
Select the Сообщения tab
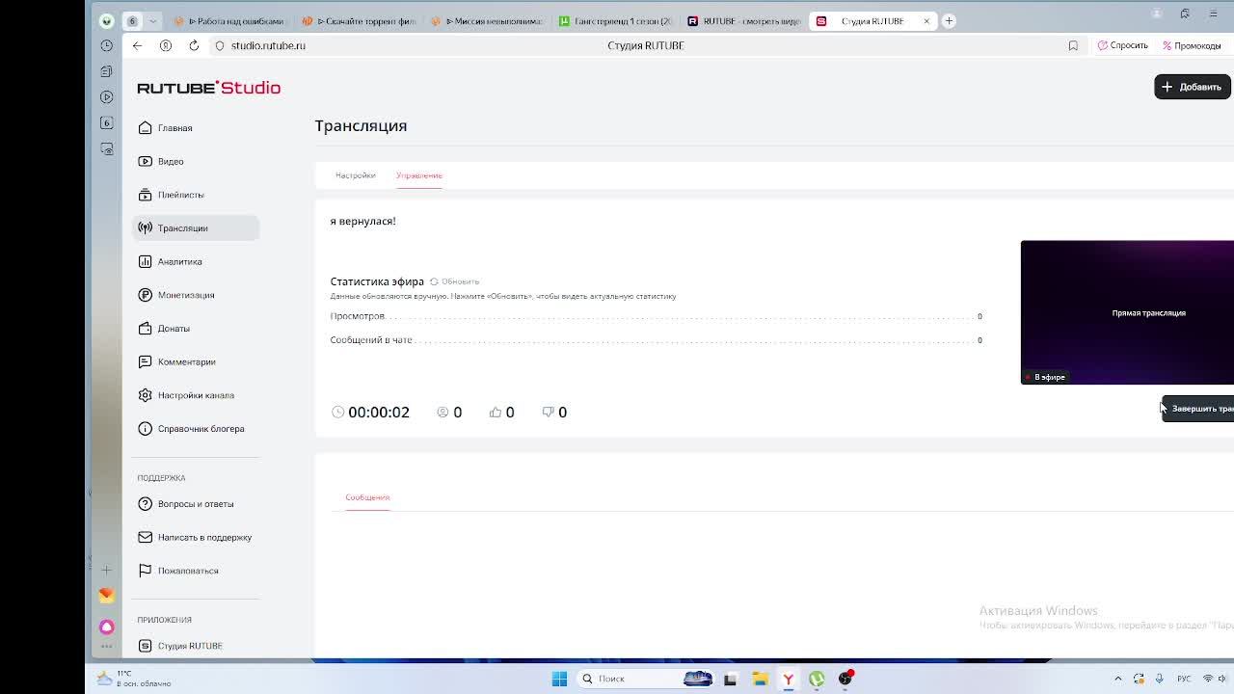click(367, 497)
